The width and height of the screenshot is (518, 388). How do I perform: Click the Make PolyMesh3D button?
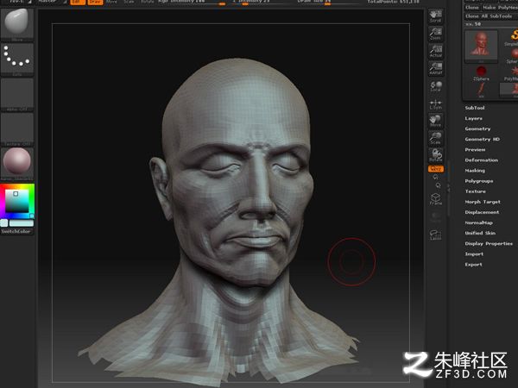(499, 7)
